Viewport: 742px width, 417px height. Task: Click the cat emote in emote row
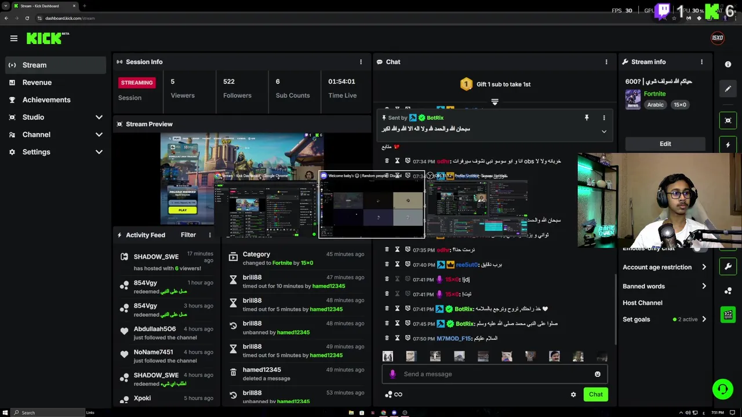pos(507,357)
